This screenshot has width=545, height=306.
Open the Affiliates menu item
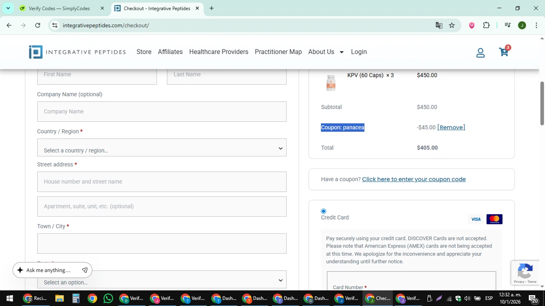coord(170,52)
